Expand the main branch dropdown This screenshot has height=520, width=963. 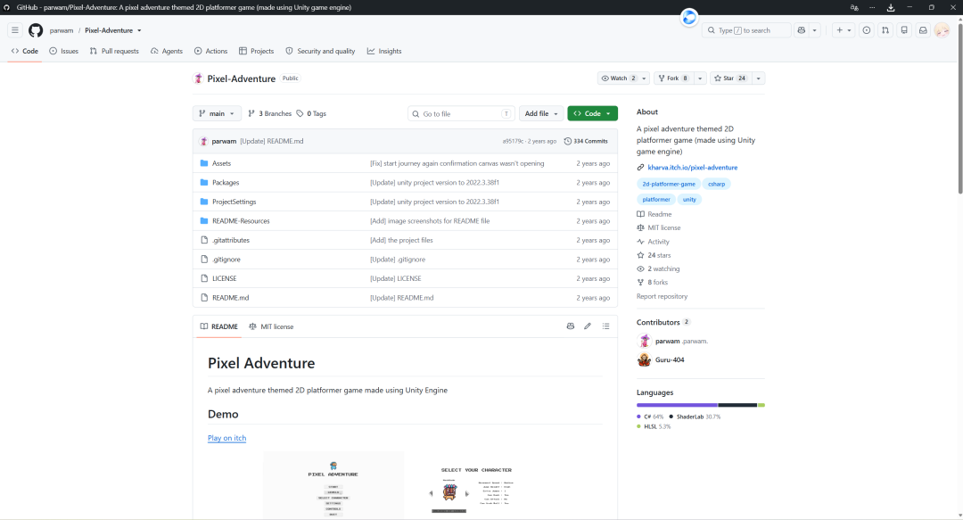pos(217,113)
